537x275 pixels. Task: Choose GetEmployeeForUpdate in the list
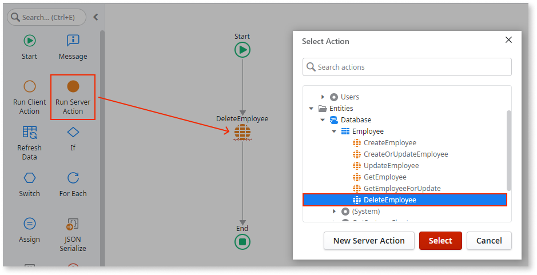click(x=401, y=189)
